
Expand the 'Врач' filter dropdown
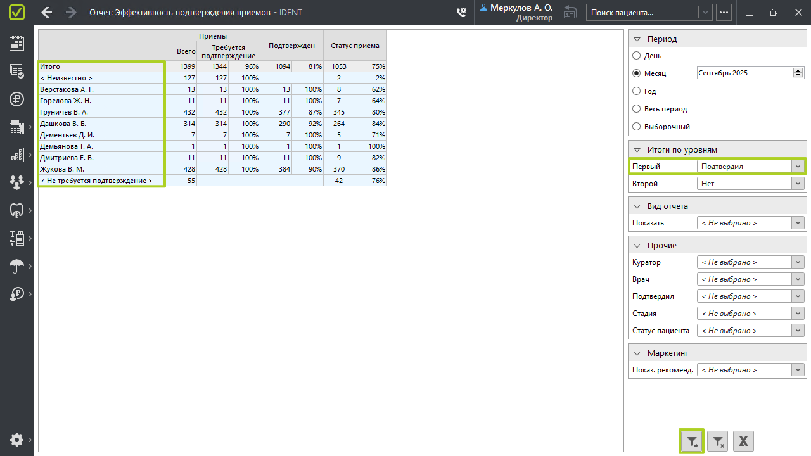point(798,279)
